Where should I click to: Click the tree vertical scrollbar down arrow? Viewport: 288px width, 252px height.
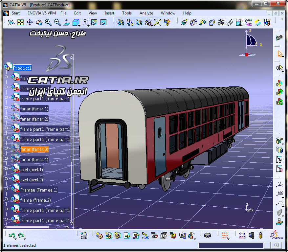tap(72, 223)
